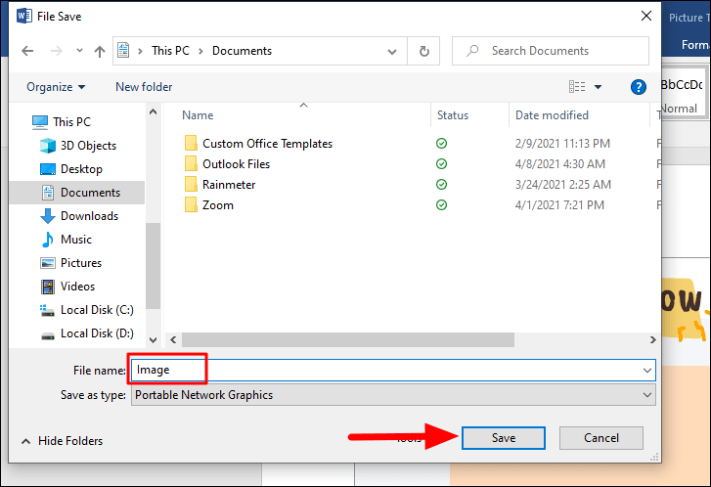
Task: Open the Zoom folder
Action: point(217,205)
